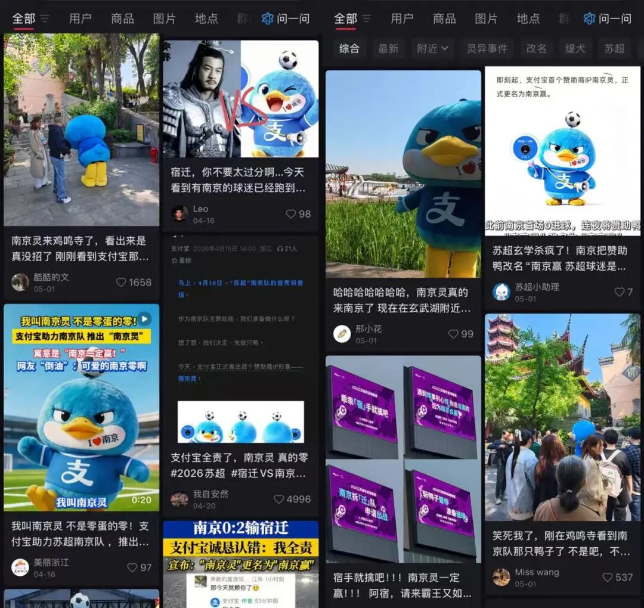Open Leo's profile avatar
The image size is (644, 608).
[179, 214]
